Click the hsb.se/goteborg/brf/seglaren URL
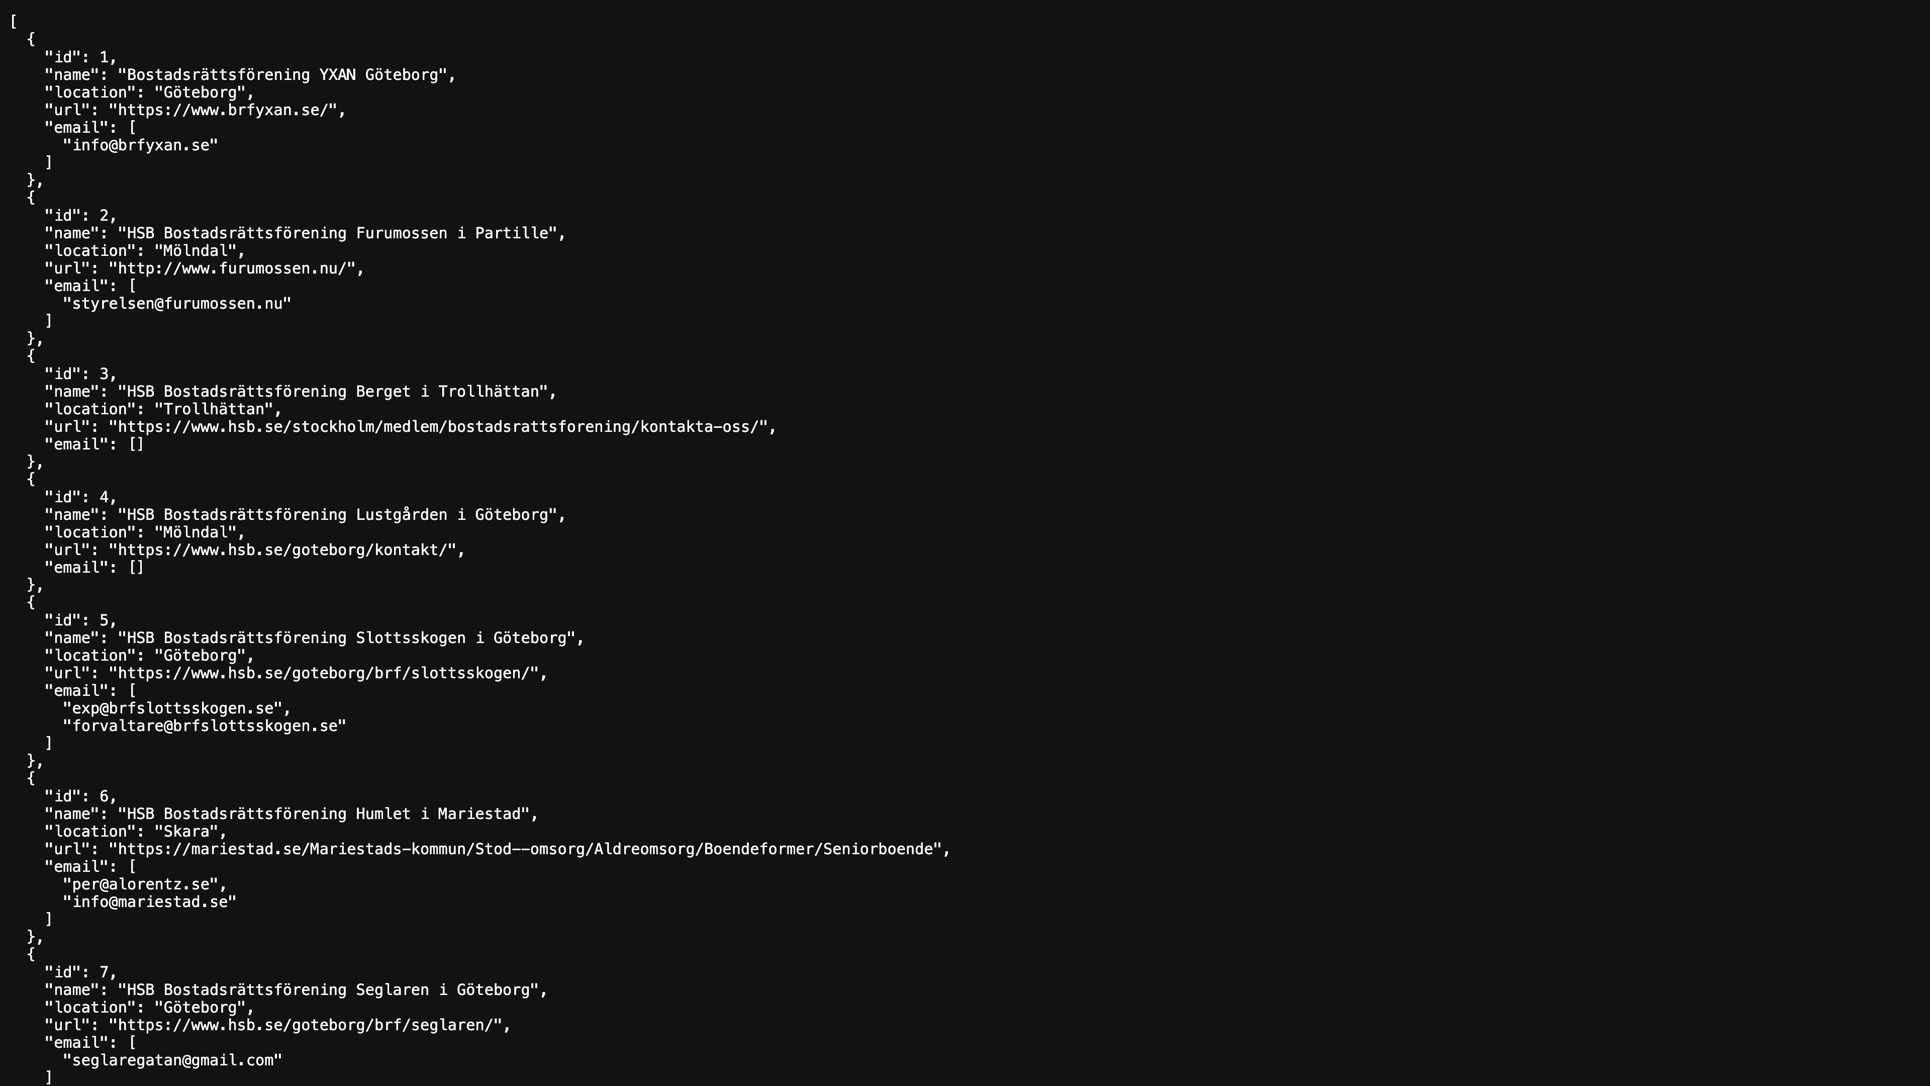 click(310, 1025)
